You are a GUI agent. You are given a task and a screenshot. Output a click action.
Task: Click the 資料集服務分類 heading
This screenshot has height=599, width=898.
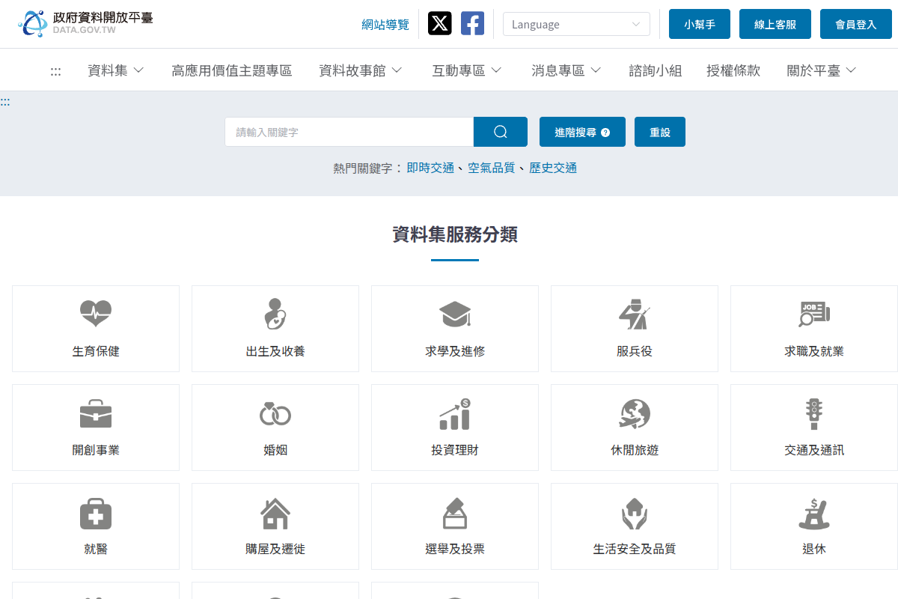tap(455, 234)
